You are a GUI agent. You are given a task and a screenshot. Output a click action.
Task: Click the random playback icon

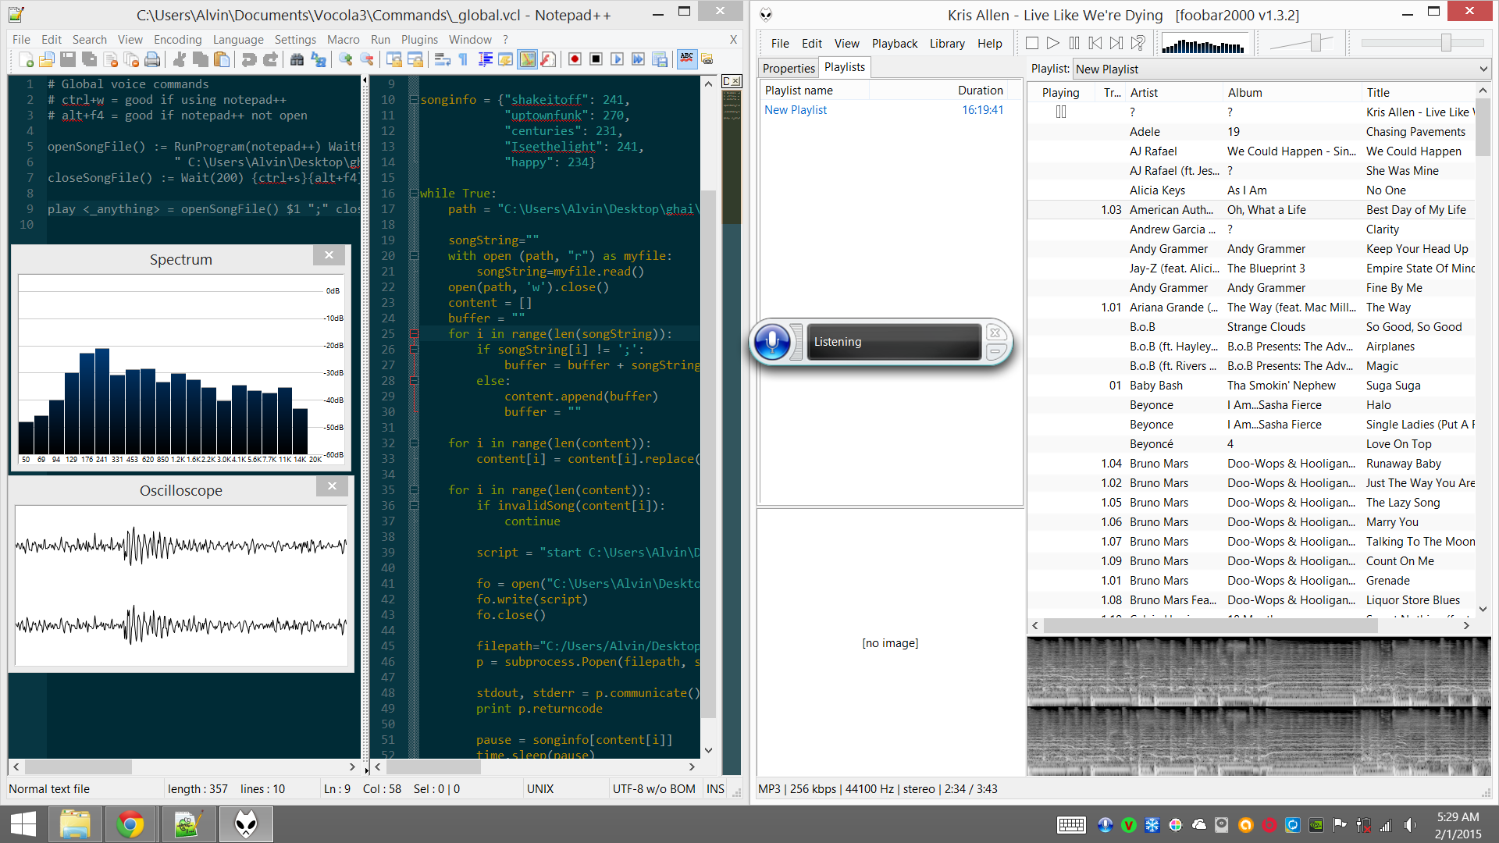[1138, 44]
